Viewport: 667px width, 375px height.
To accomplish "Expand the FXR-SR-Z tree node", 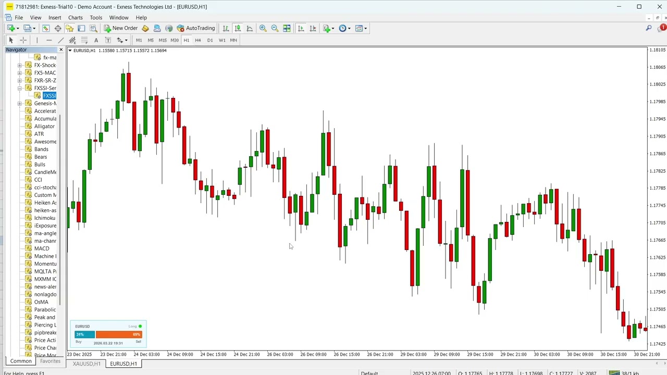I will (x=20, y=80).
